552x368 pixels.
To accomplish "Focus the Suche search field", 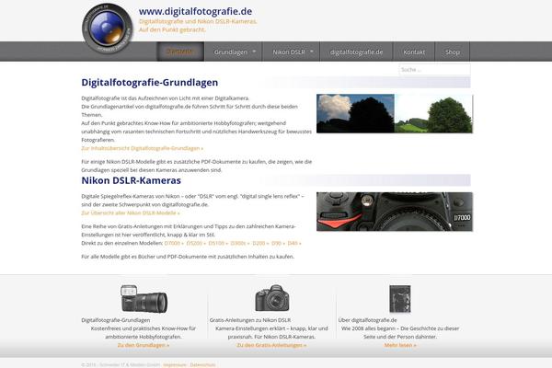I will pyautogui.click(x=434, y=69).
